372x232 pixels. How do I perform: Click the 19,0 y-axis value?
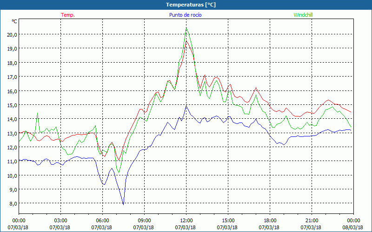(x=13, y=49)
